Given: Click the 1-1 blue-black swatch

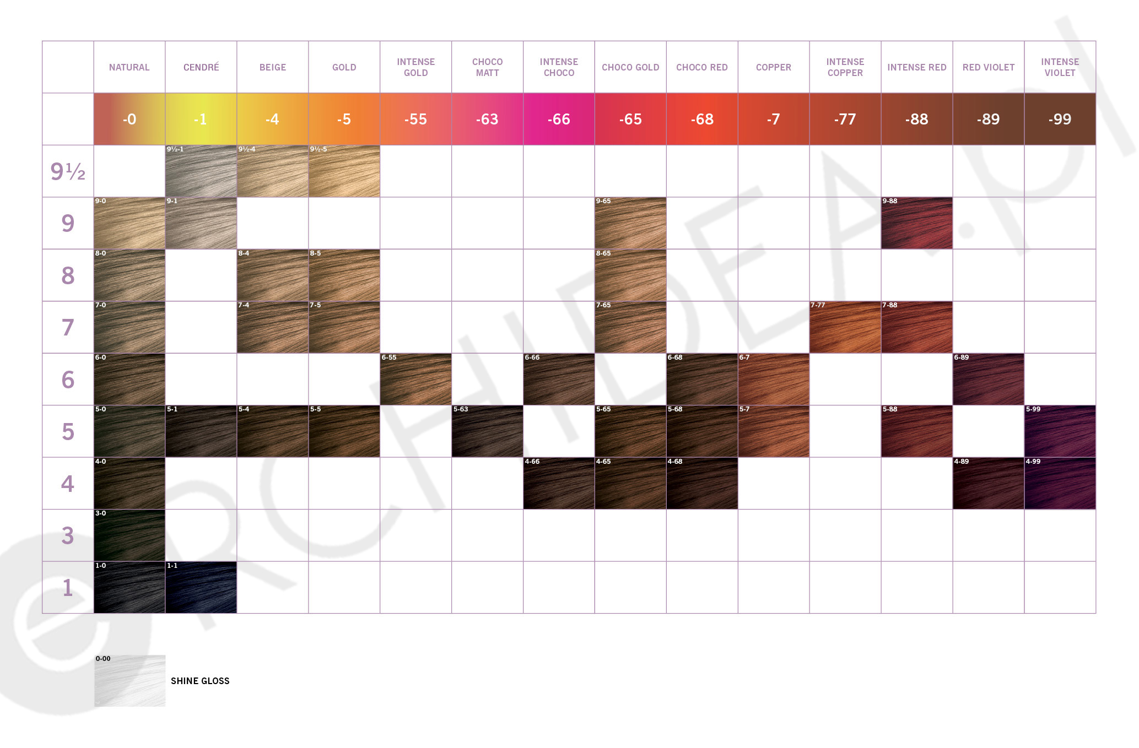Looking at the screenshot, I should [x=201, y=588].
